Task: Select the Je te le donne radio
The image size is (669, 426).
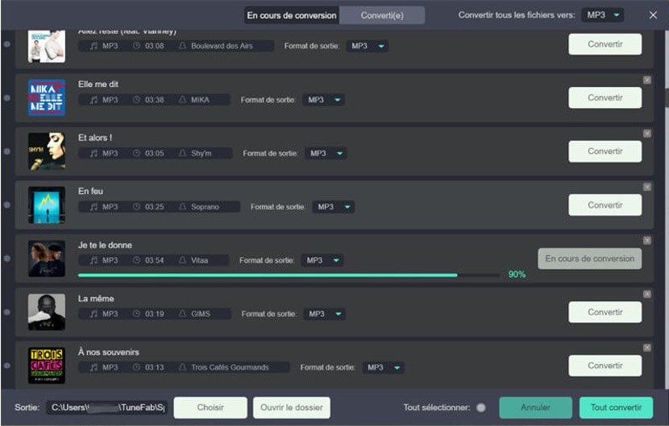Action: coord(6,258)
